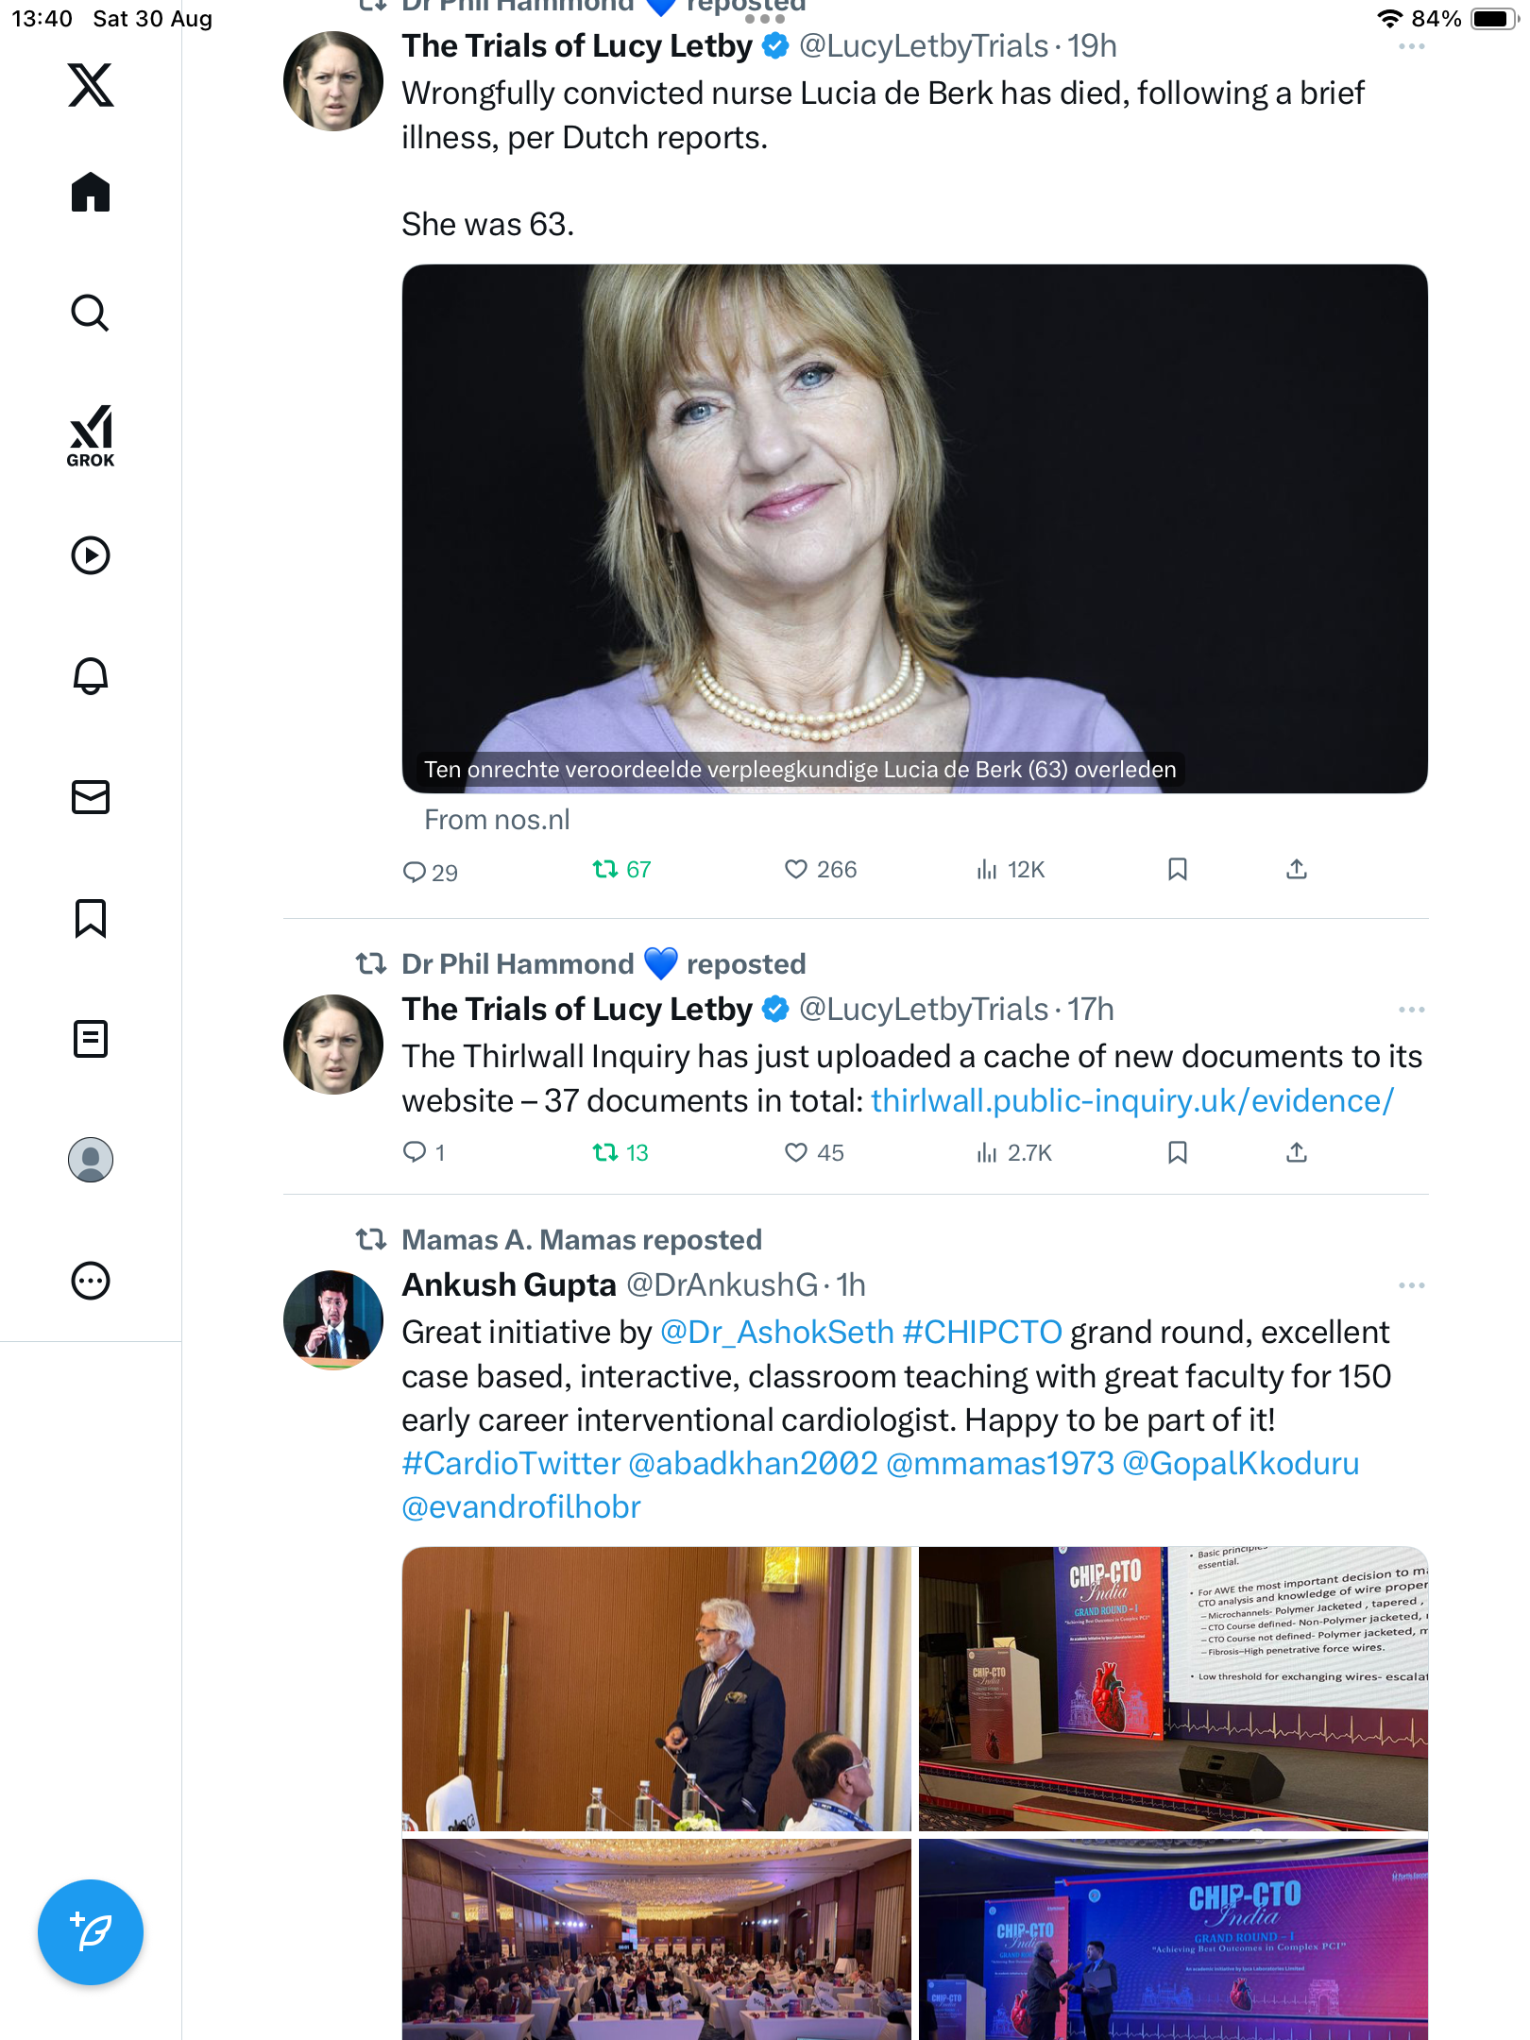Open Bookmarks in the sidebar
The image size is (1530, 2040).
(91, 918)
